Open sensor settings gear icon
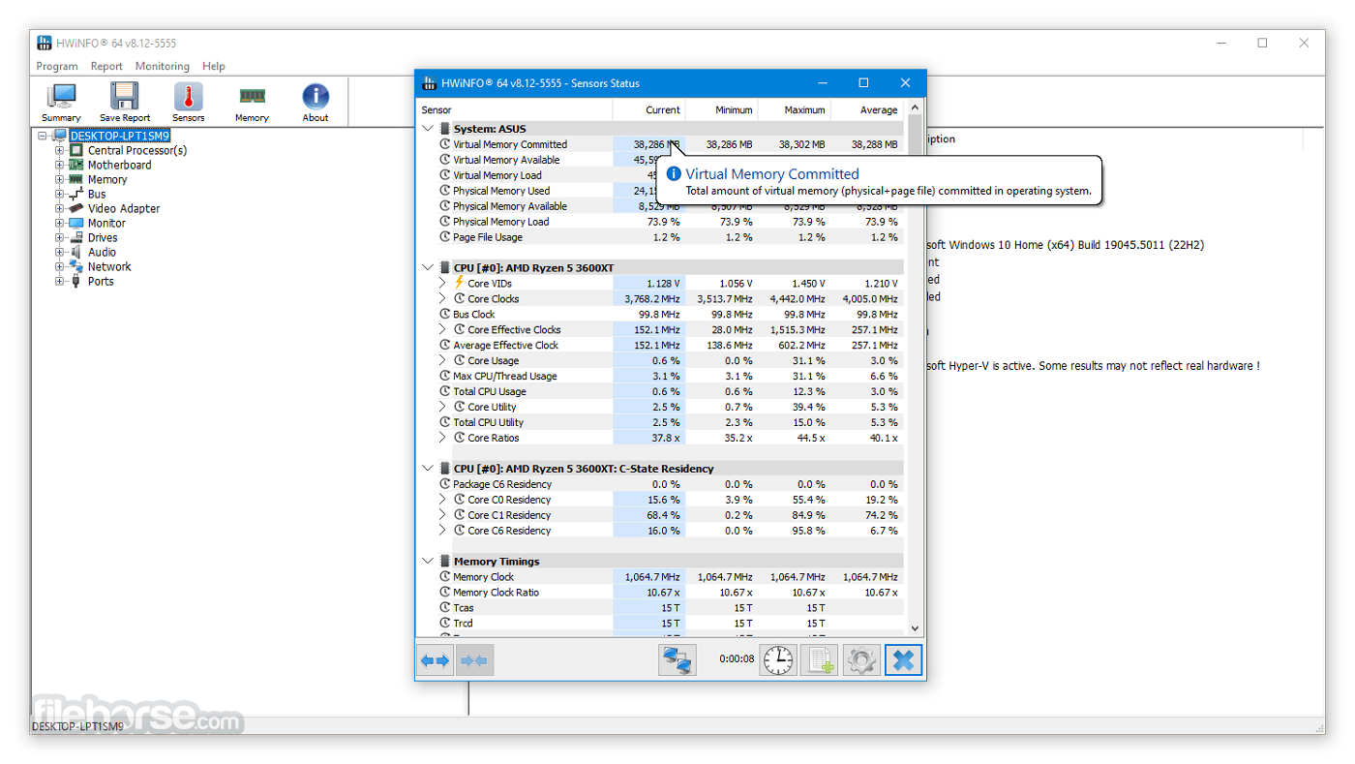This screenshot has height=764, width=1355. tap(861, 660)
